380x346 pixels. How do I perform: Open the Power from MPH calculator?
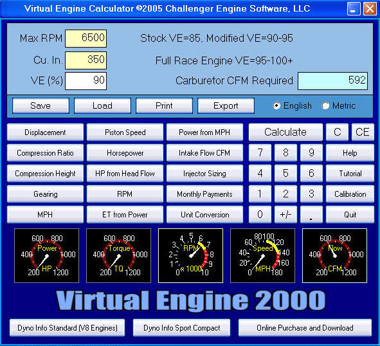click(x=204, y=132)
